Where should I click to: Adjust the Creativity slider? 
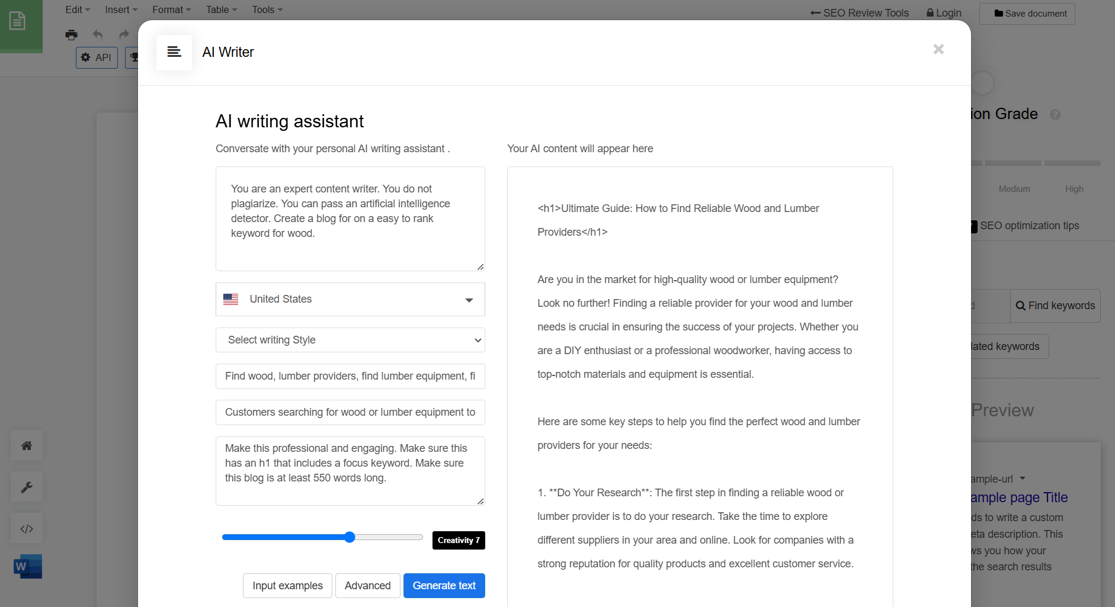(349, 537)
